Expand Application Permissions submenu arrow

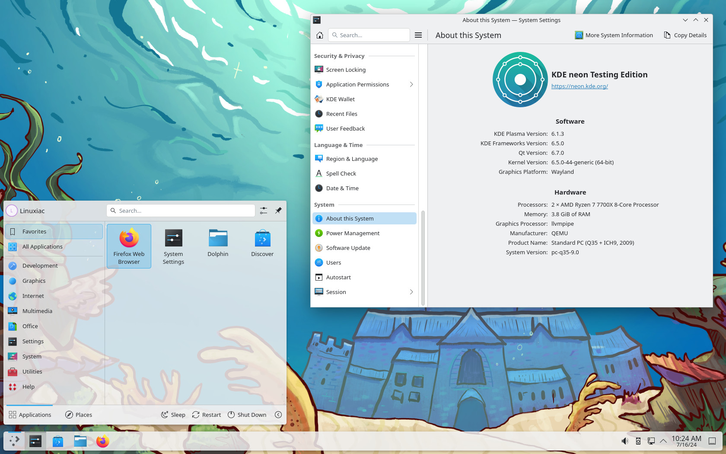coord(411,84)
